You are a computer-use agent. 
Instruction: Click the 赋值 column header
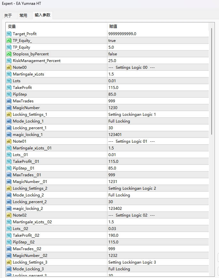(157, 27)
